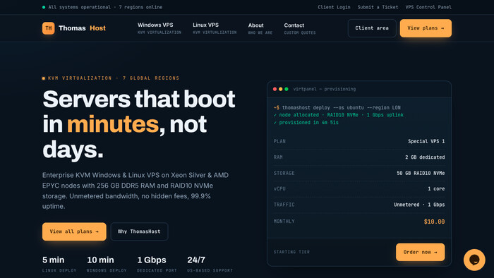Screen dimensions: 494x278
Task: Click the red terminal window dot
Action: click(x=275, y=89)
